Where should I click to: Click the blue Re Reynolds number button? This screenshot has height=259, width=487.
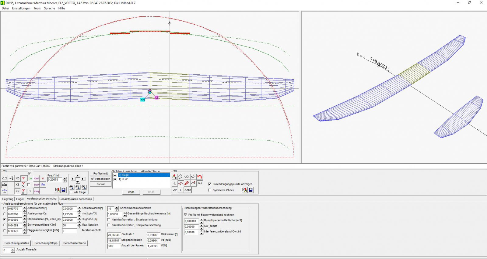[43, 185]
